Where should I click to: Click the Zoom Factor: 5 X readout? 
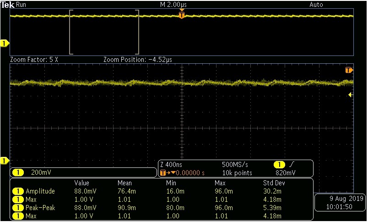34,60
